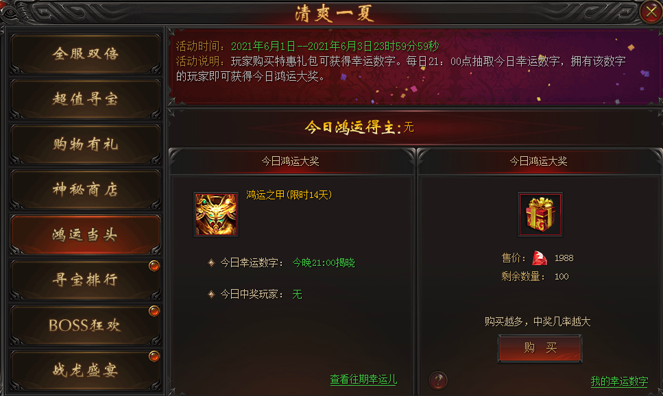Screen dimensions: 663x396
Task: Switch to the 超值寻宝 tab
Action: pos(86,99)
